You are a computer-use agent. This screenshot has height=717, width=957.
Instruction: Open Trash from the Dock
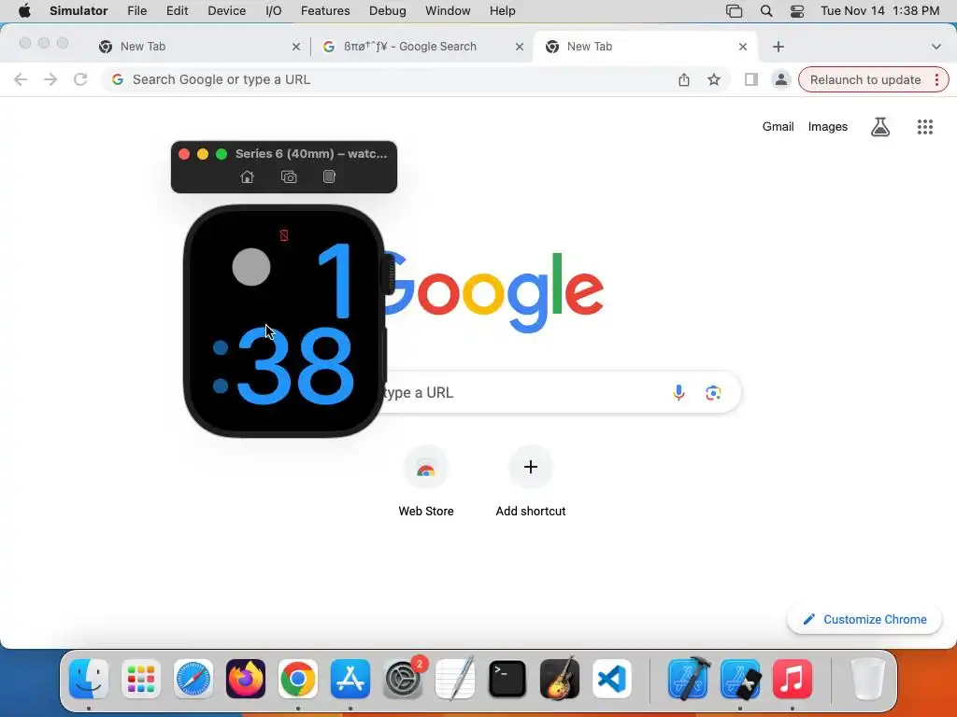coord(867,679)
